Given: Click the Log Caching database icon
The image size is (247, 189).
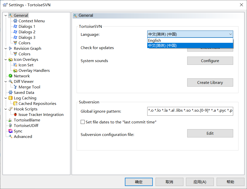Looking at the screenshot, I should (10, 98).
